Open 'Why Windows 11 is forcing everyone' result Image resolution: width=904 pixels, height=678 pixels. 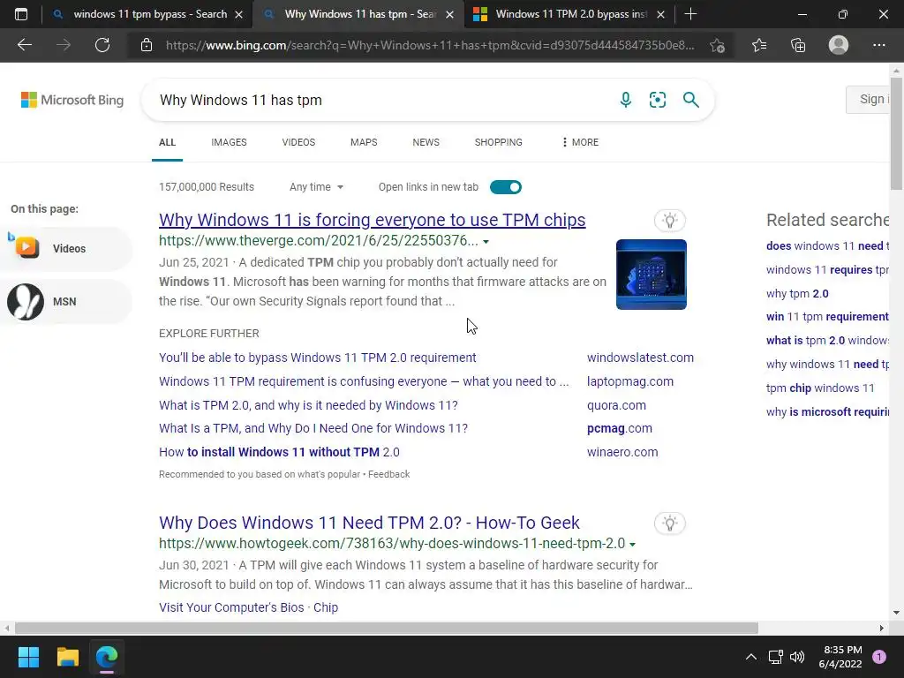pyautogui.click(x=373, y=220)
